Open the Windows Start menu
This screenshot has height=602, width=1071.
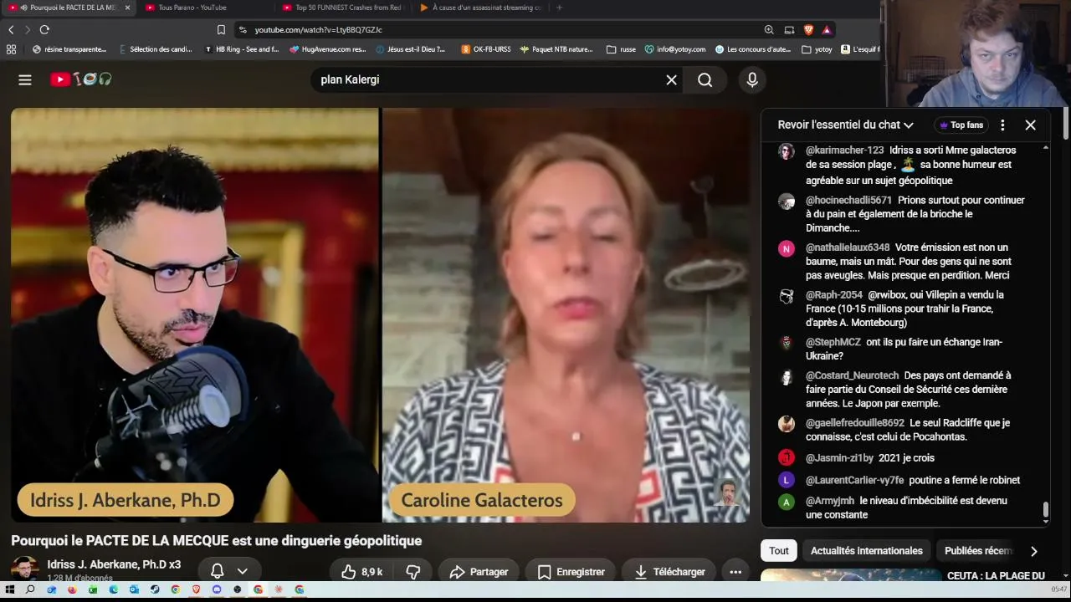coord(10,589)
